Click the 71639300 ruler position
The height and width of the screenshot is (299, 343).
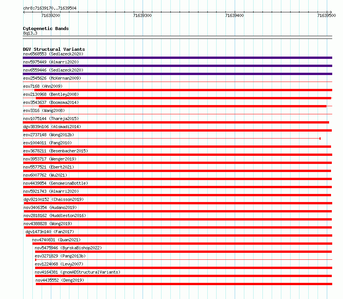[x=143, y=15]
